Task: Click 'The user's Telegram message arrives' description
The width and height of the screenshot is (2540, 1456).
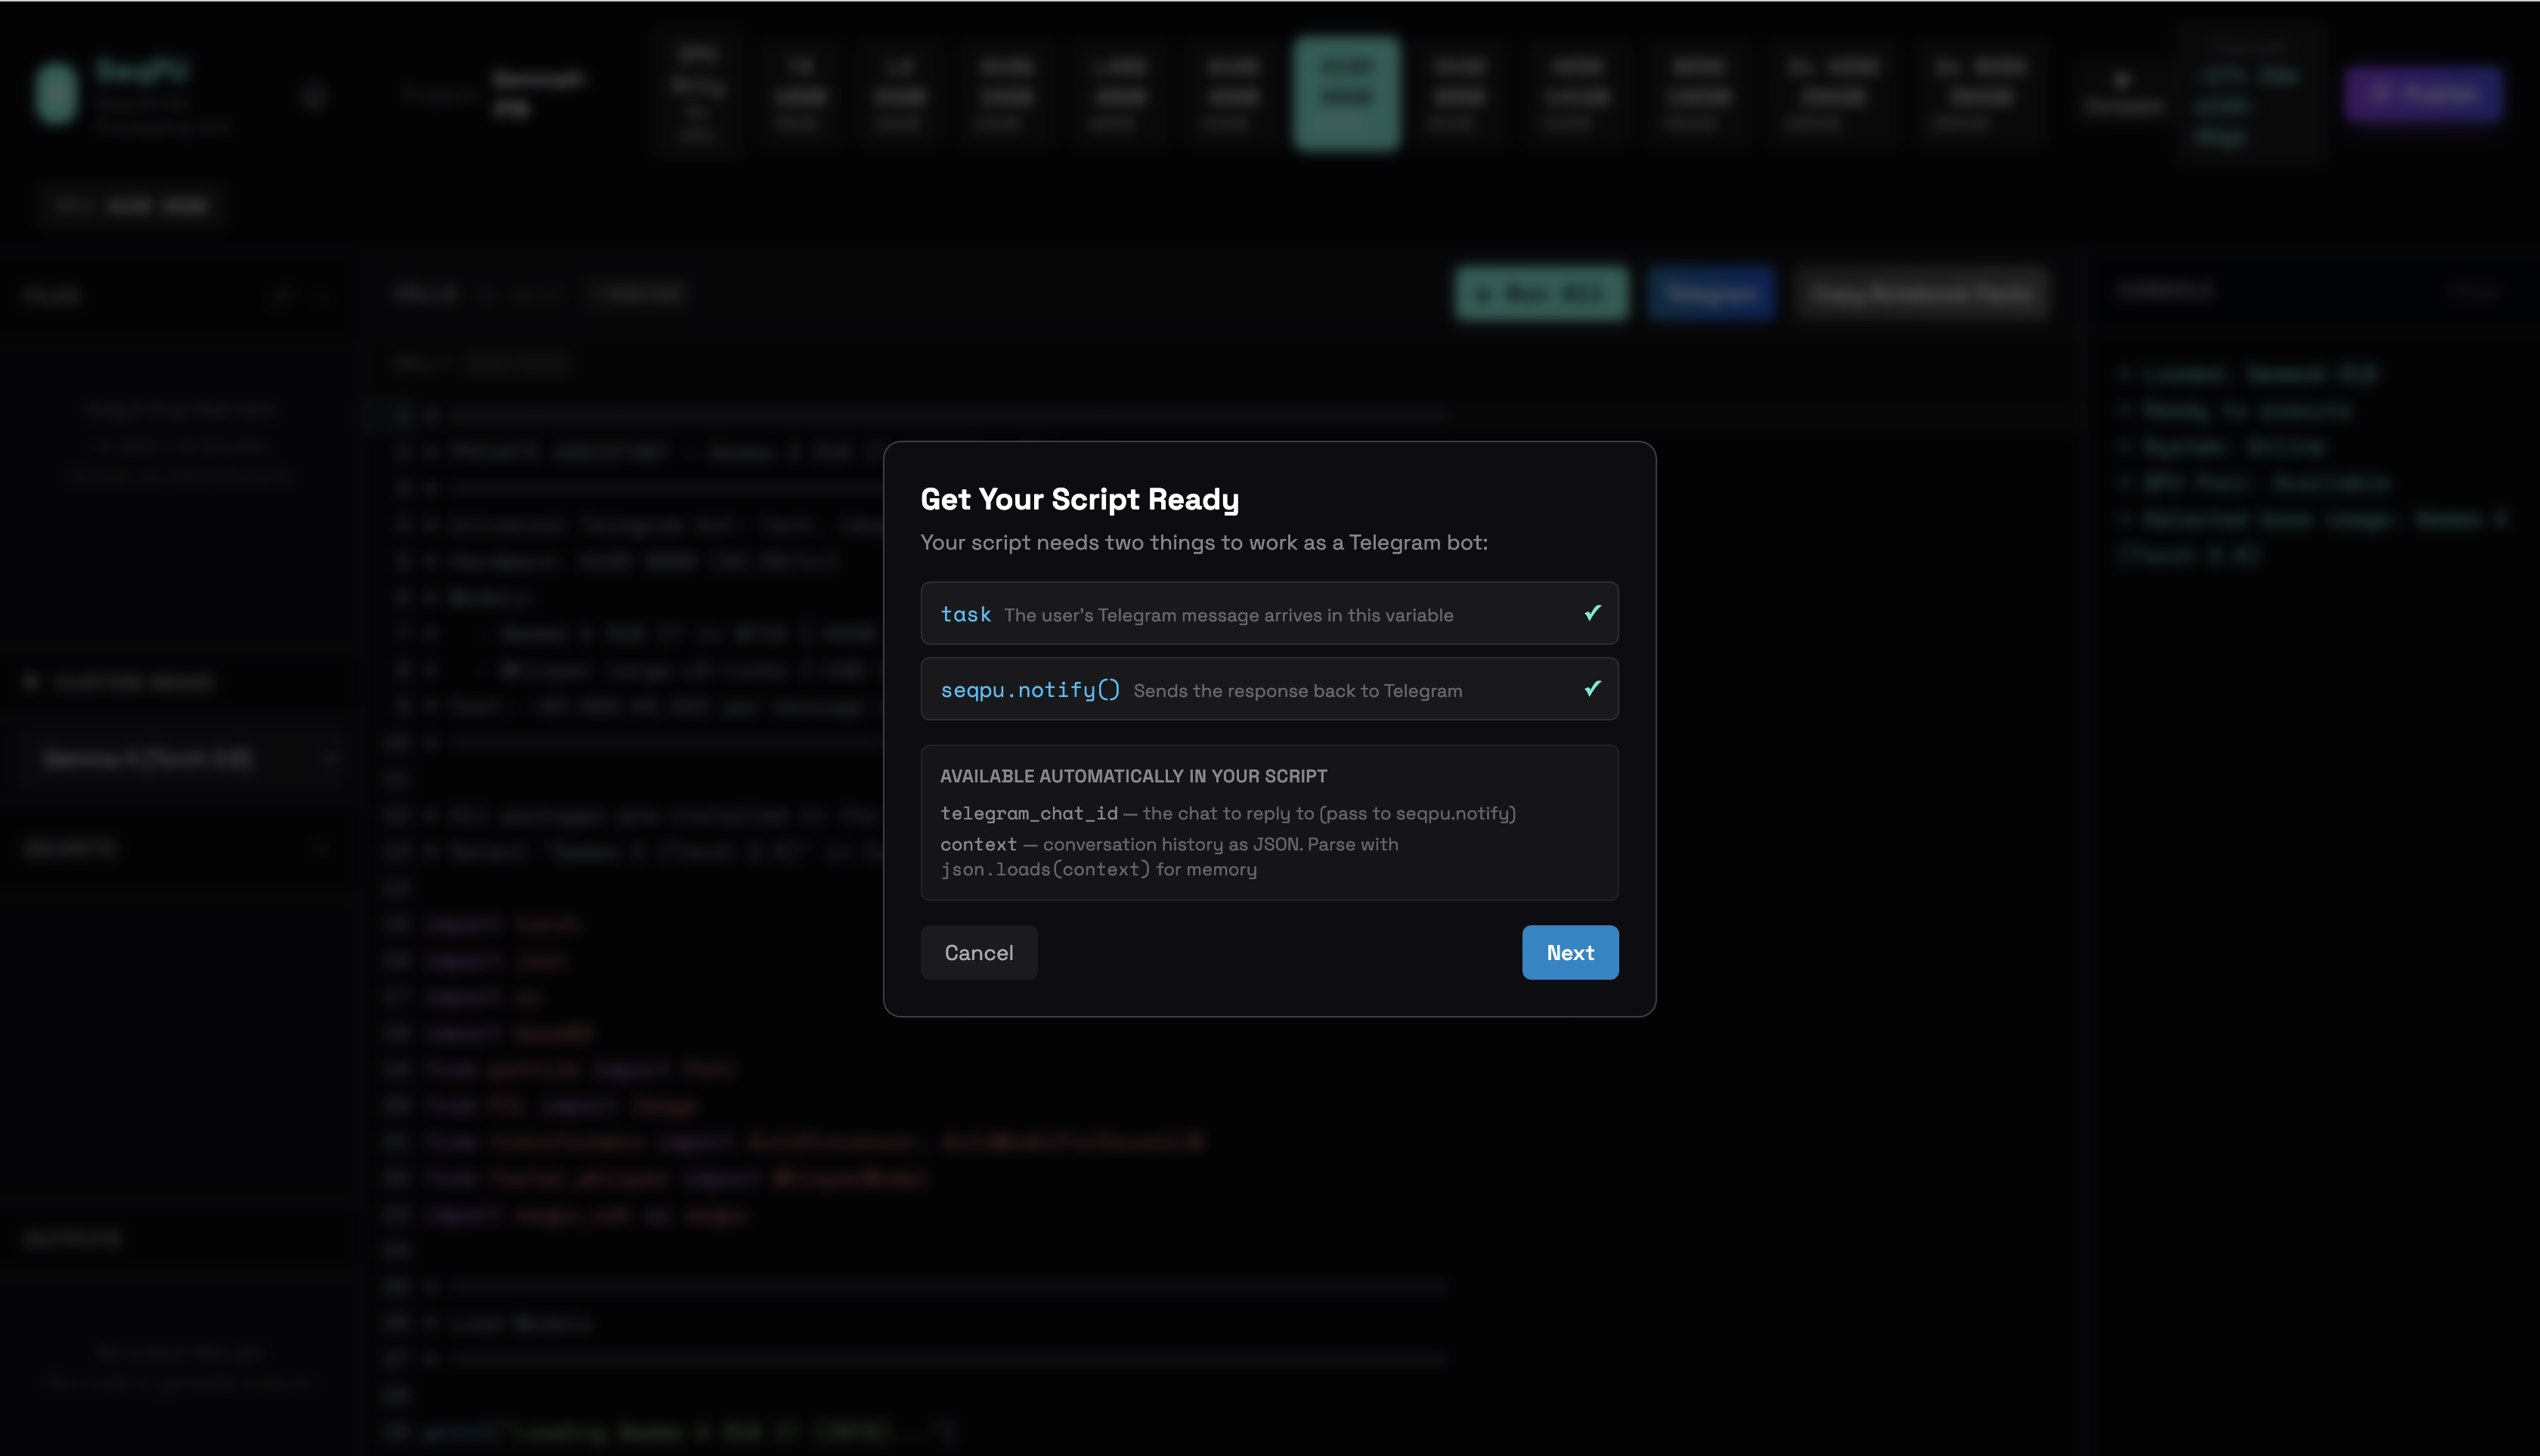Action: 1228,615
